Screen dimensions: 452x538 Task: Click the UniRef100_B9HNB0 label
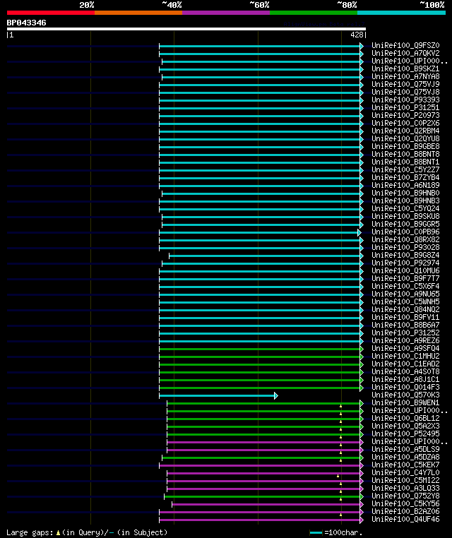point(405,193)
